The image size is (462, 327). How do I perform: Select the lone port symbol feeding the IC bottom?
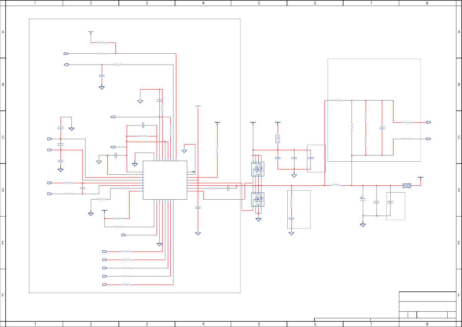124,235
